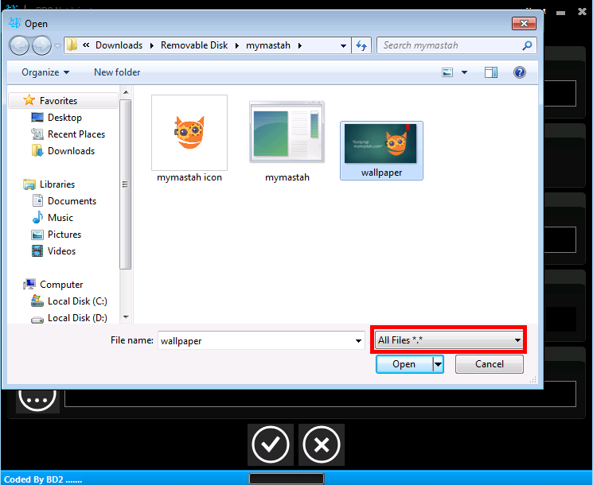The height and width of the screenshot is (485, 593).
Task: Expand the arrow after Downloads in path
Action: pyautogui.click(x=152, y=45)
